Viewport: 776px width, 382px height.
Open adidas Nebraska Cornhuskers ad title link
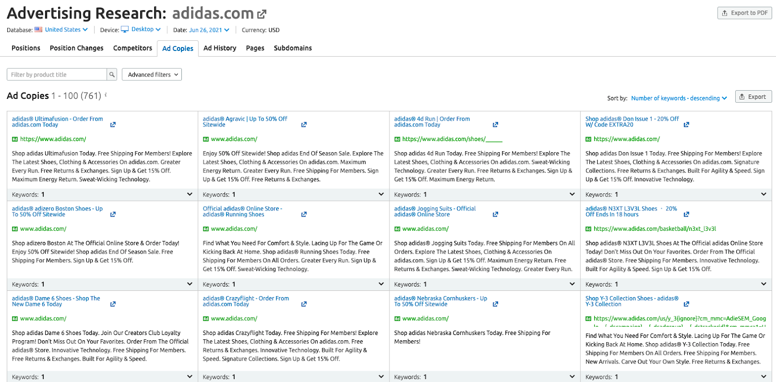tap(440, 301)
